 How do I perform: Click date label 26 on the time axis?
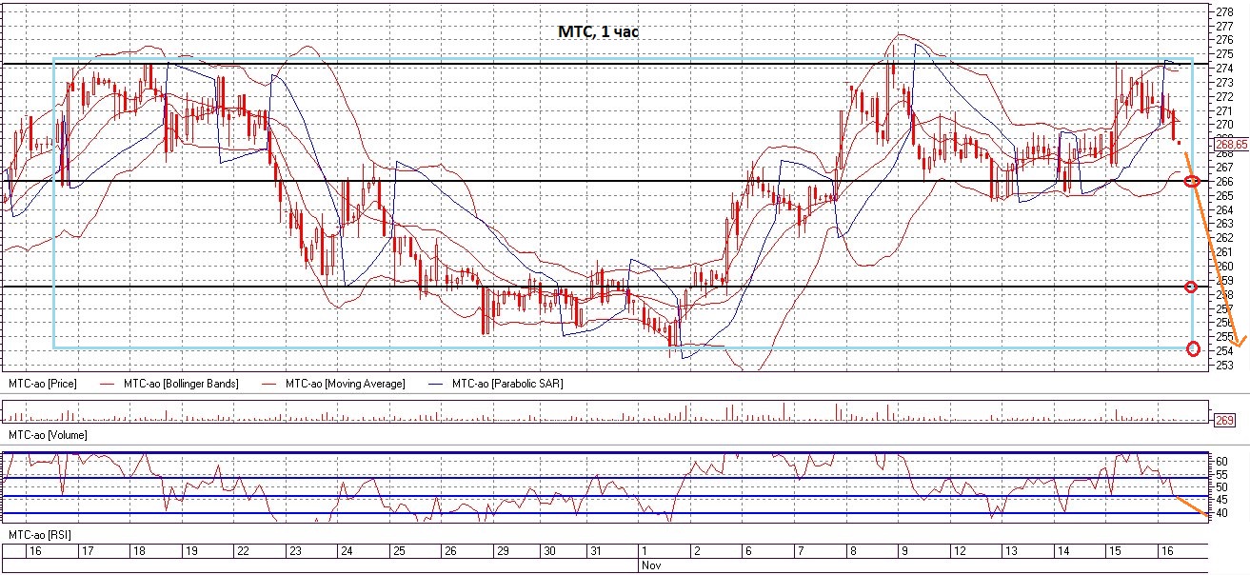[x=451, y=551]
